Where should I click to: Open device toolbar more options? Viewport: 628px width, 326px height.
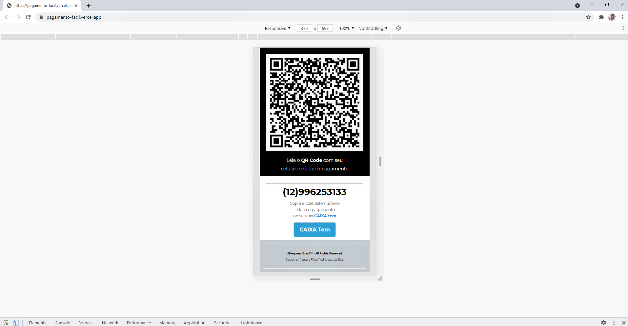pos(623,28)
